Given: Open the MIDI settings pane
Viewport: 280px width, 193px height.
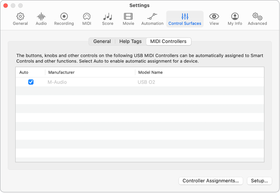Looking at the screenshot, I should pyautogui.click(x=87, y=19).
